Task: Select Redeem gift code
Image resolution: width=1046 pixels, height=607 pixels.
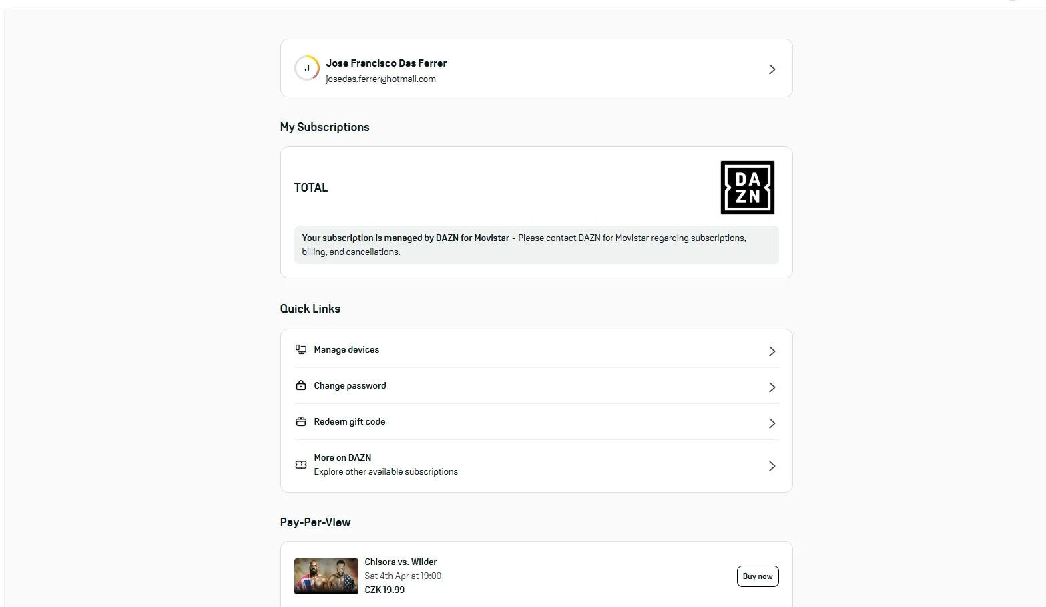Action: click(x=537, y=422)
